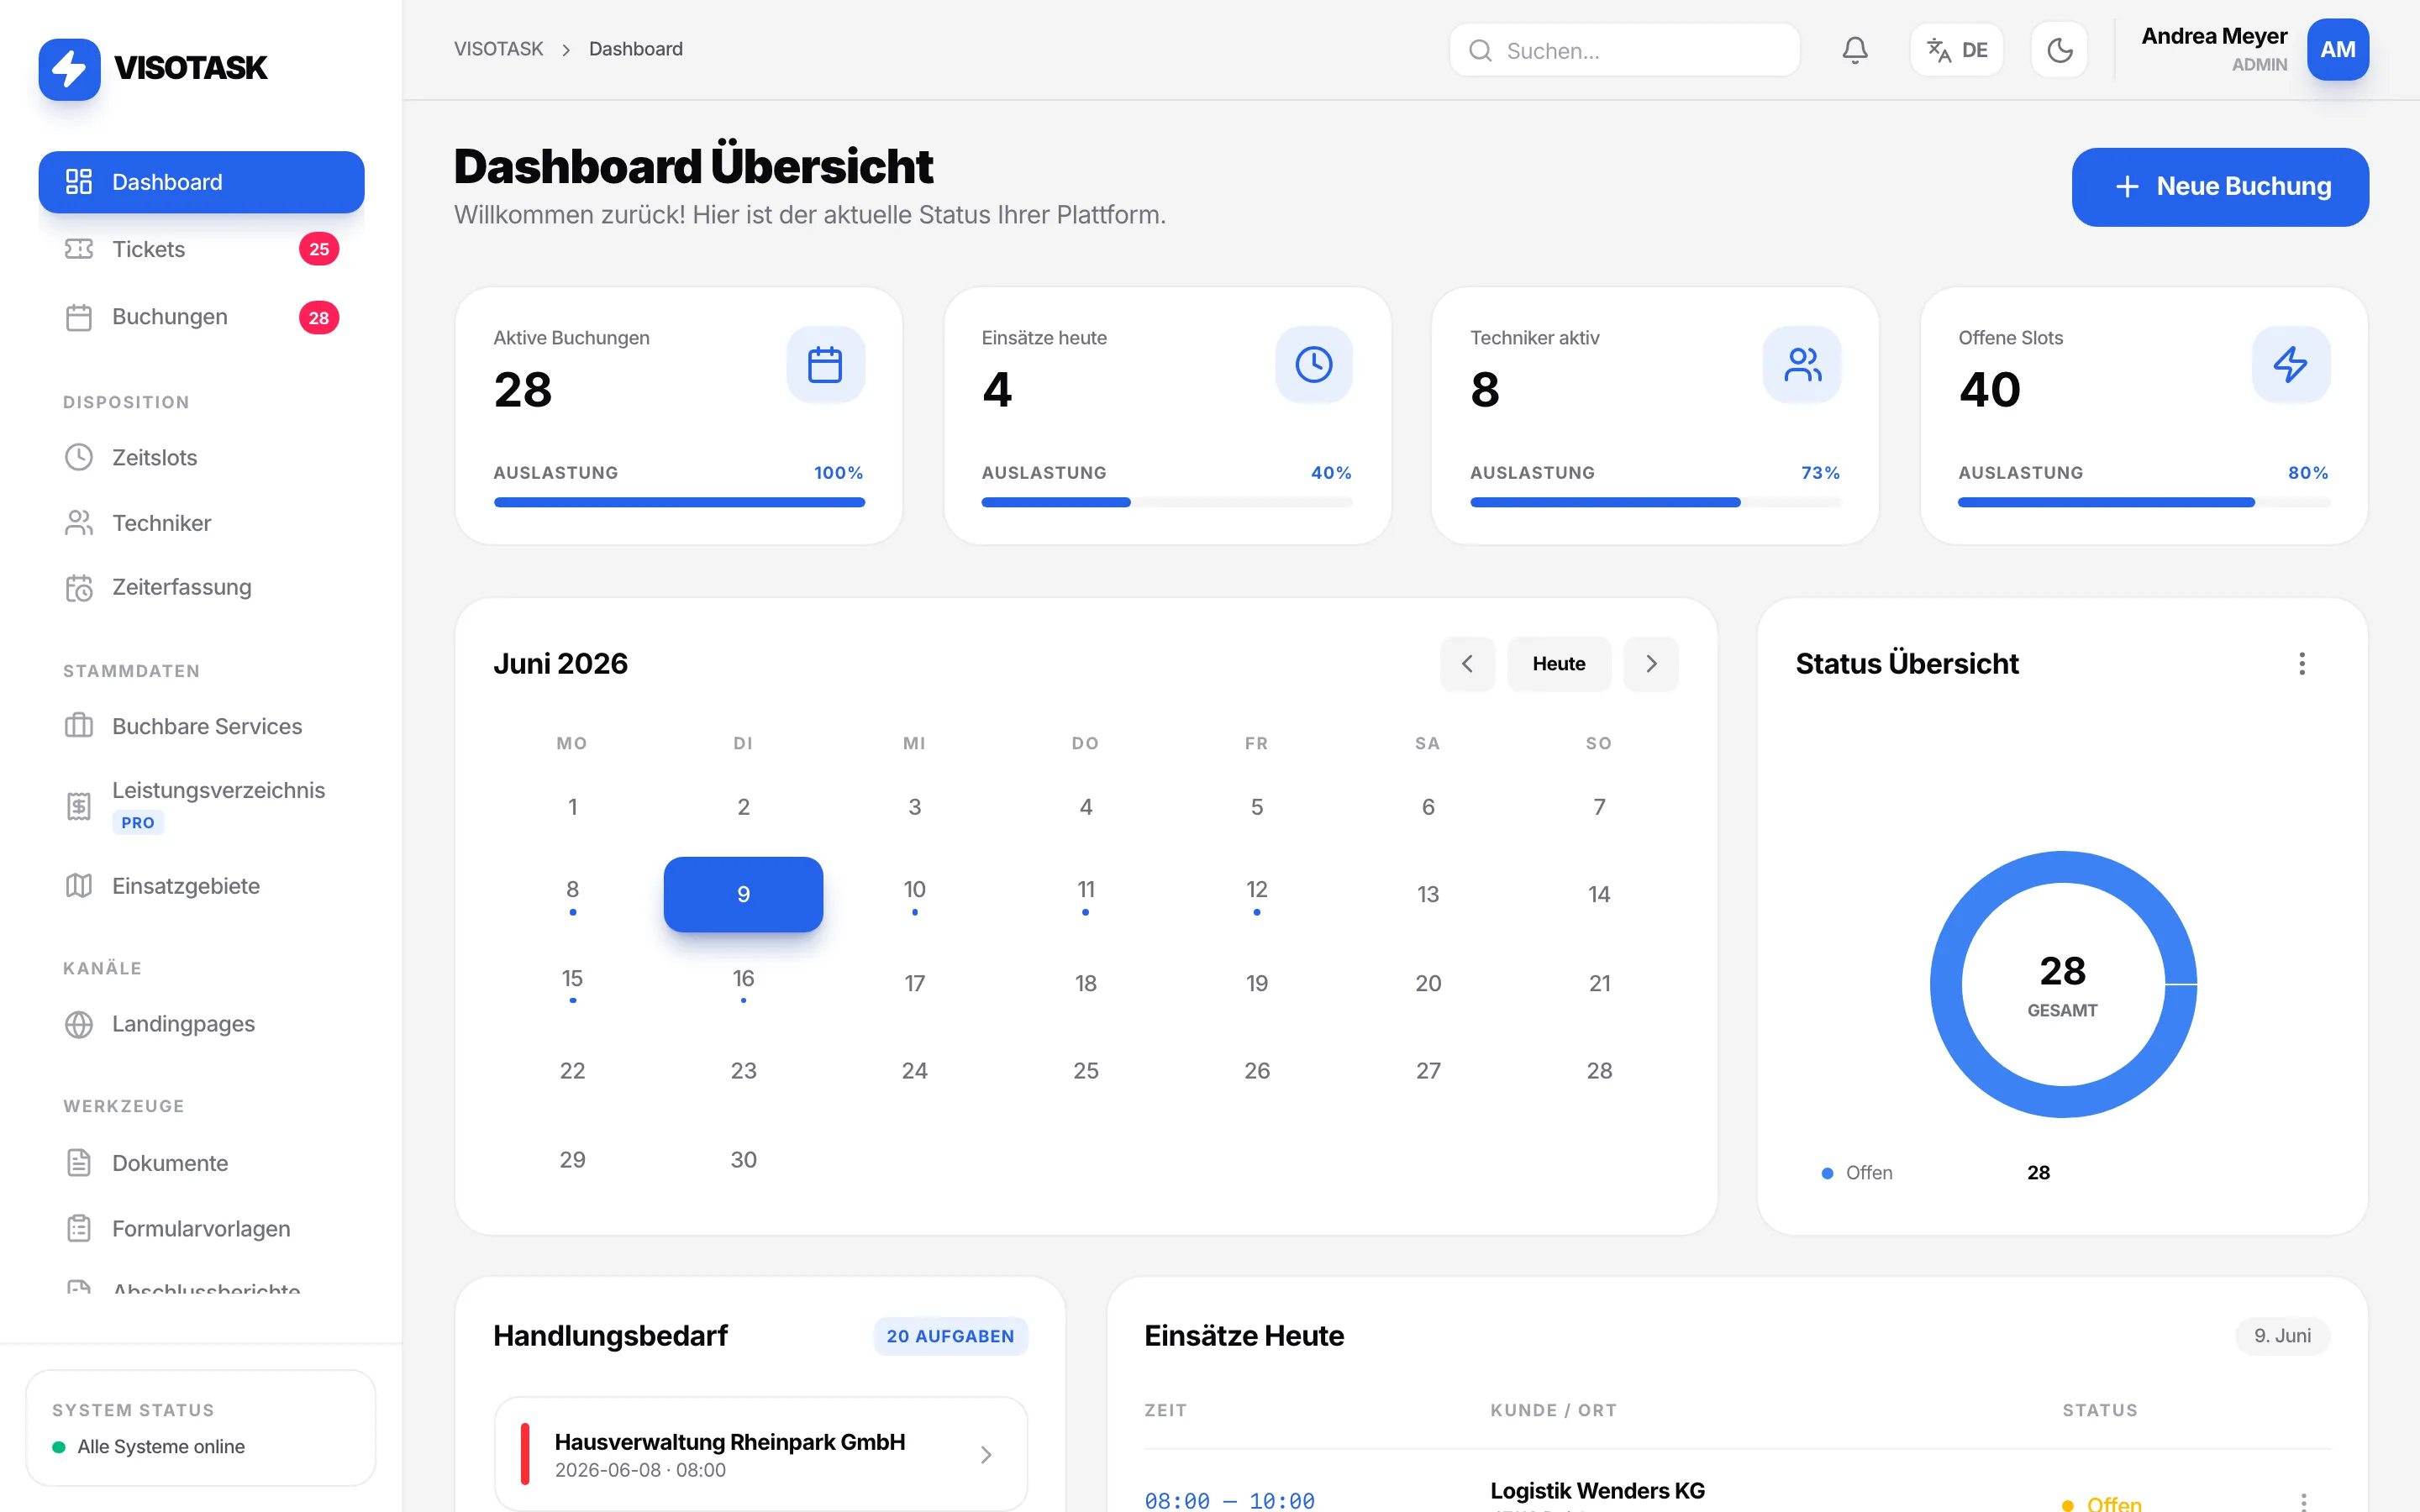Click the Dashboard grid icon in sidebar
The image size is (2420, 1512).
tap(79, 181)
